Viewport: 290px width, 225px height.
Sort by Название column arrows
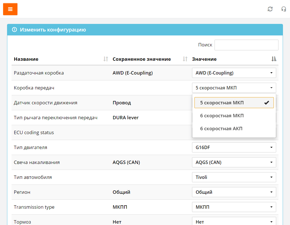pyautogui.click(x=106, y=59)
